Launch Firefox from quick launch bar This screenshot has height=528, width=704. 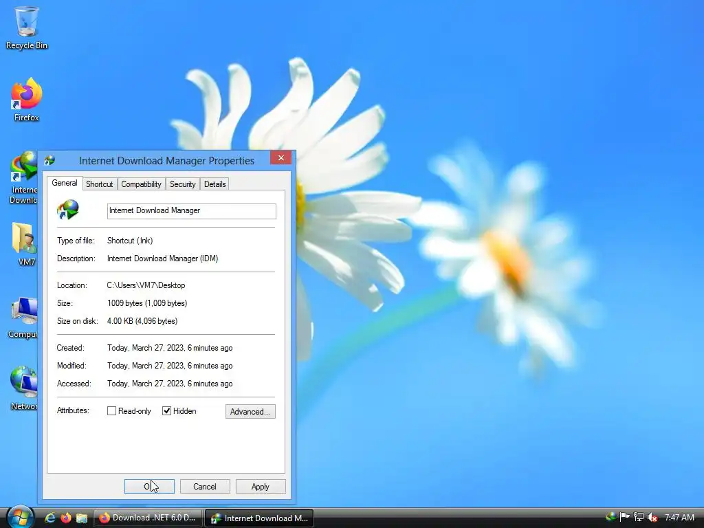65,518
